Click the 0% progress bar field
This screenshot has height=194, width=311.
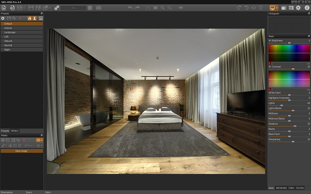[74, 8]
